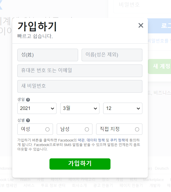Open the 광고 만들기 footer link
The width and height of the screenshot is (171, 192).
(103, 185)
